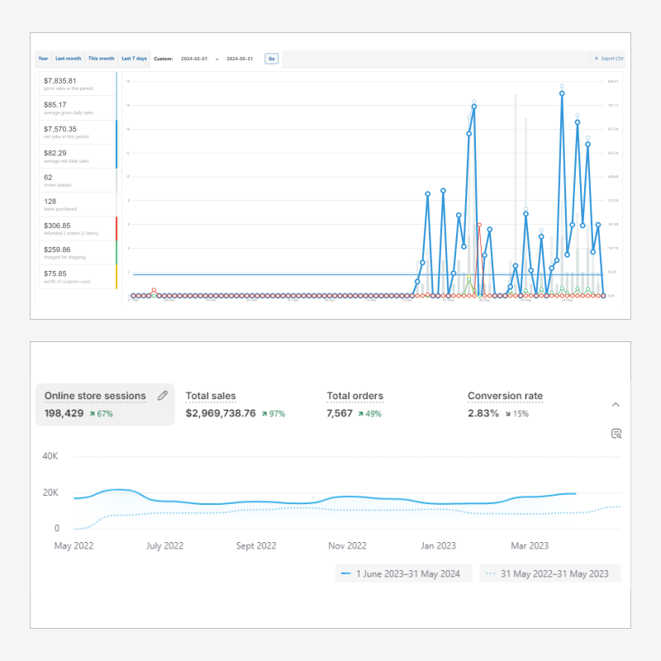
Task: Toggle refunded orders series in legend
Action: coord(77,228)
